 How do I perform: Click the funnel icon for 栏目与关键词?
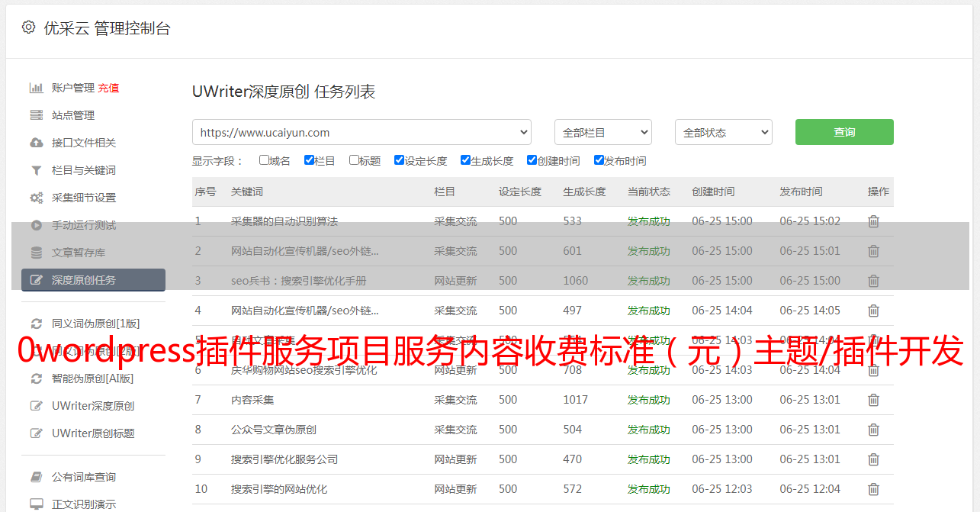(36, 170)
